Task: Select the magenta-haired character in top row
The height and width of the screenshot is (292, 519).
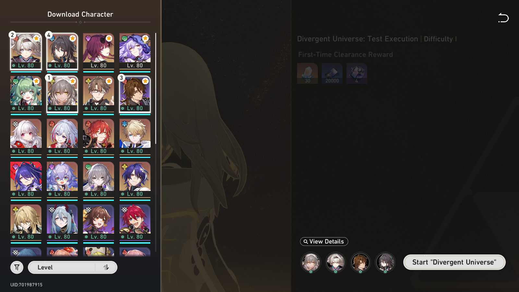Action: 99,52
